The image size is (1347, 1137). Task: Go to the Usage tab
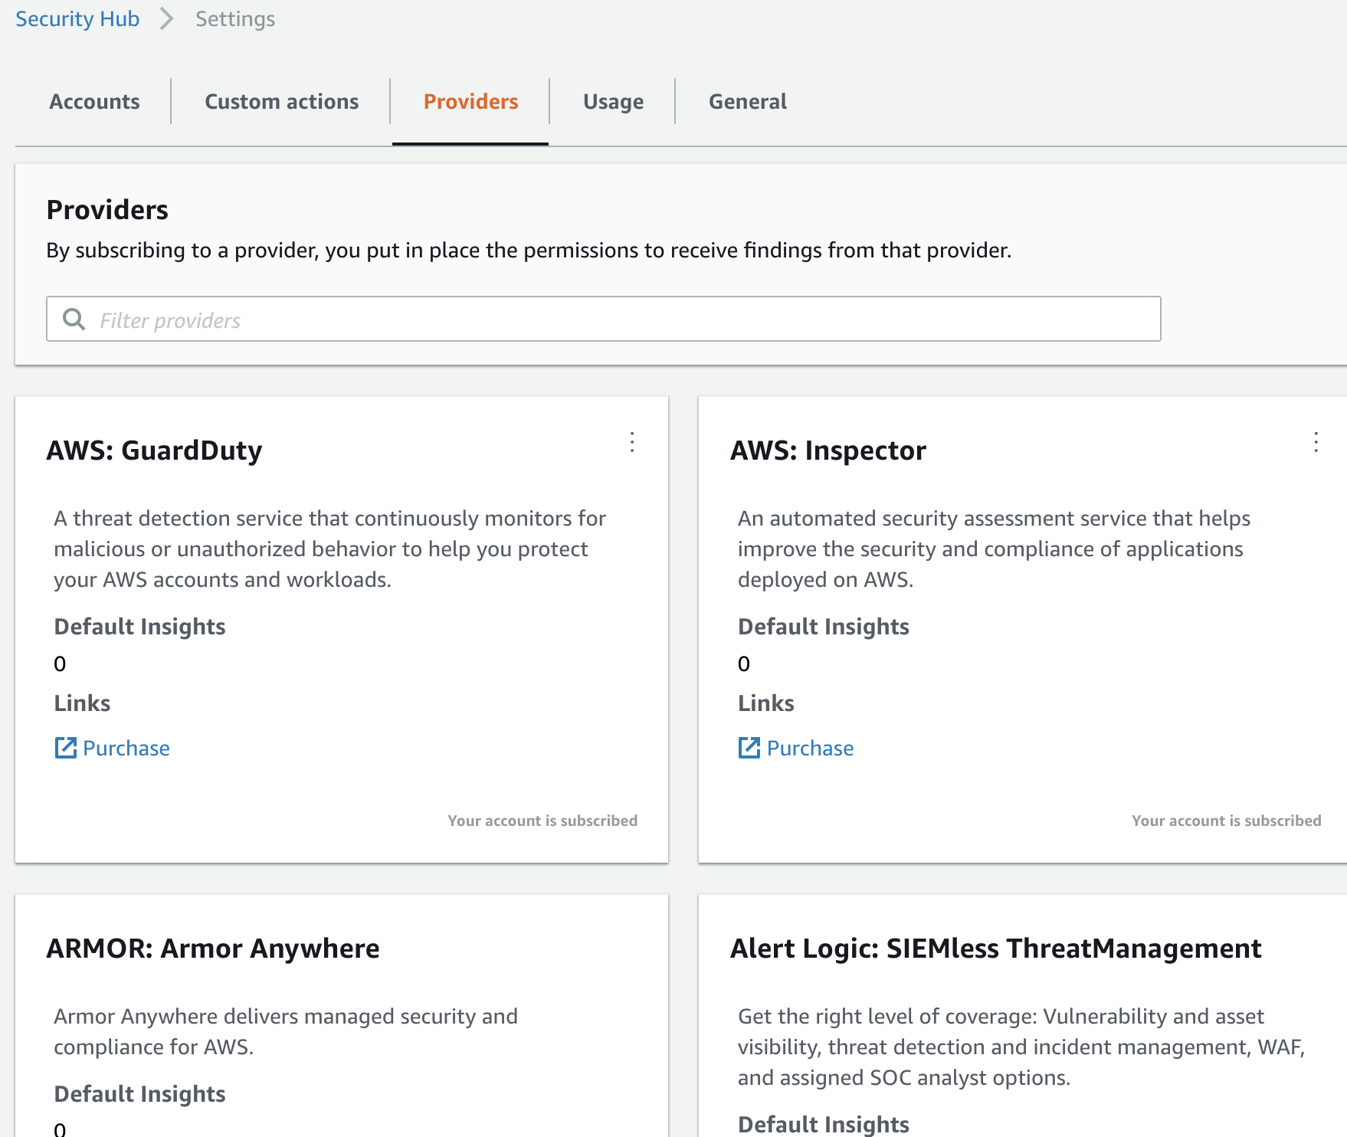[613, 102]
